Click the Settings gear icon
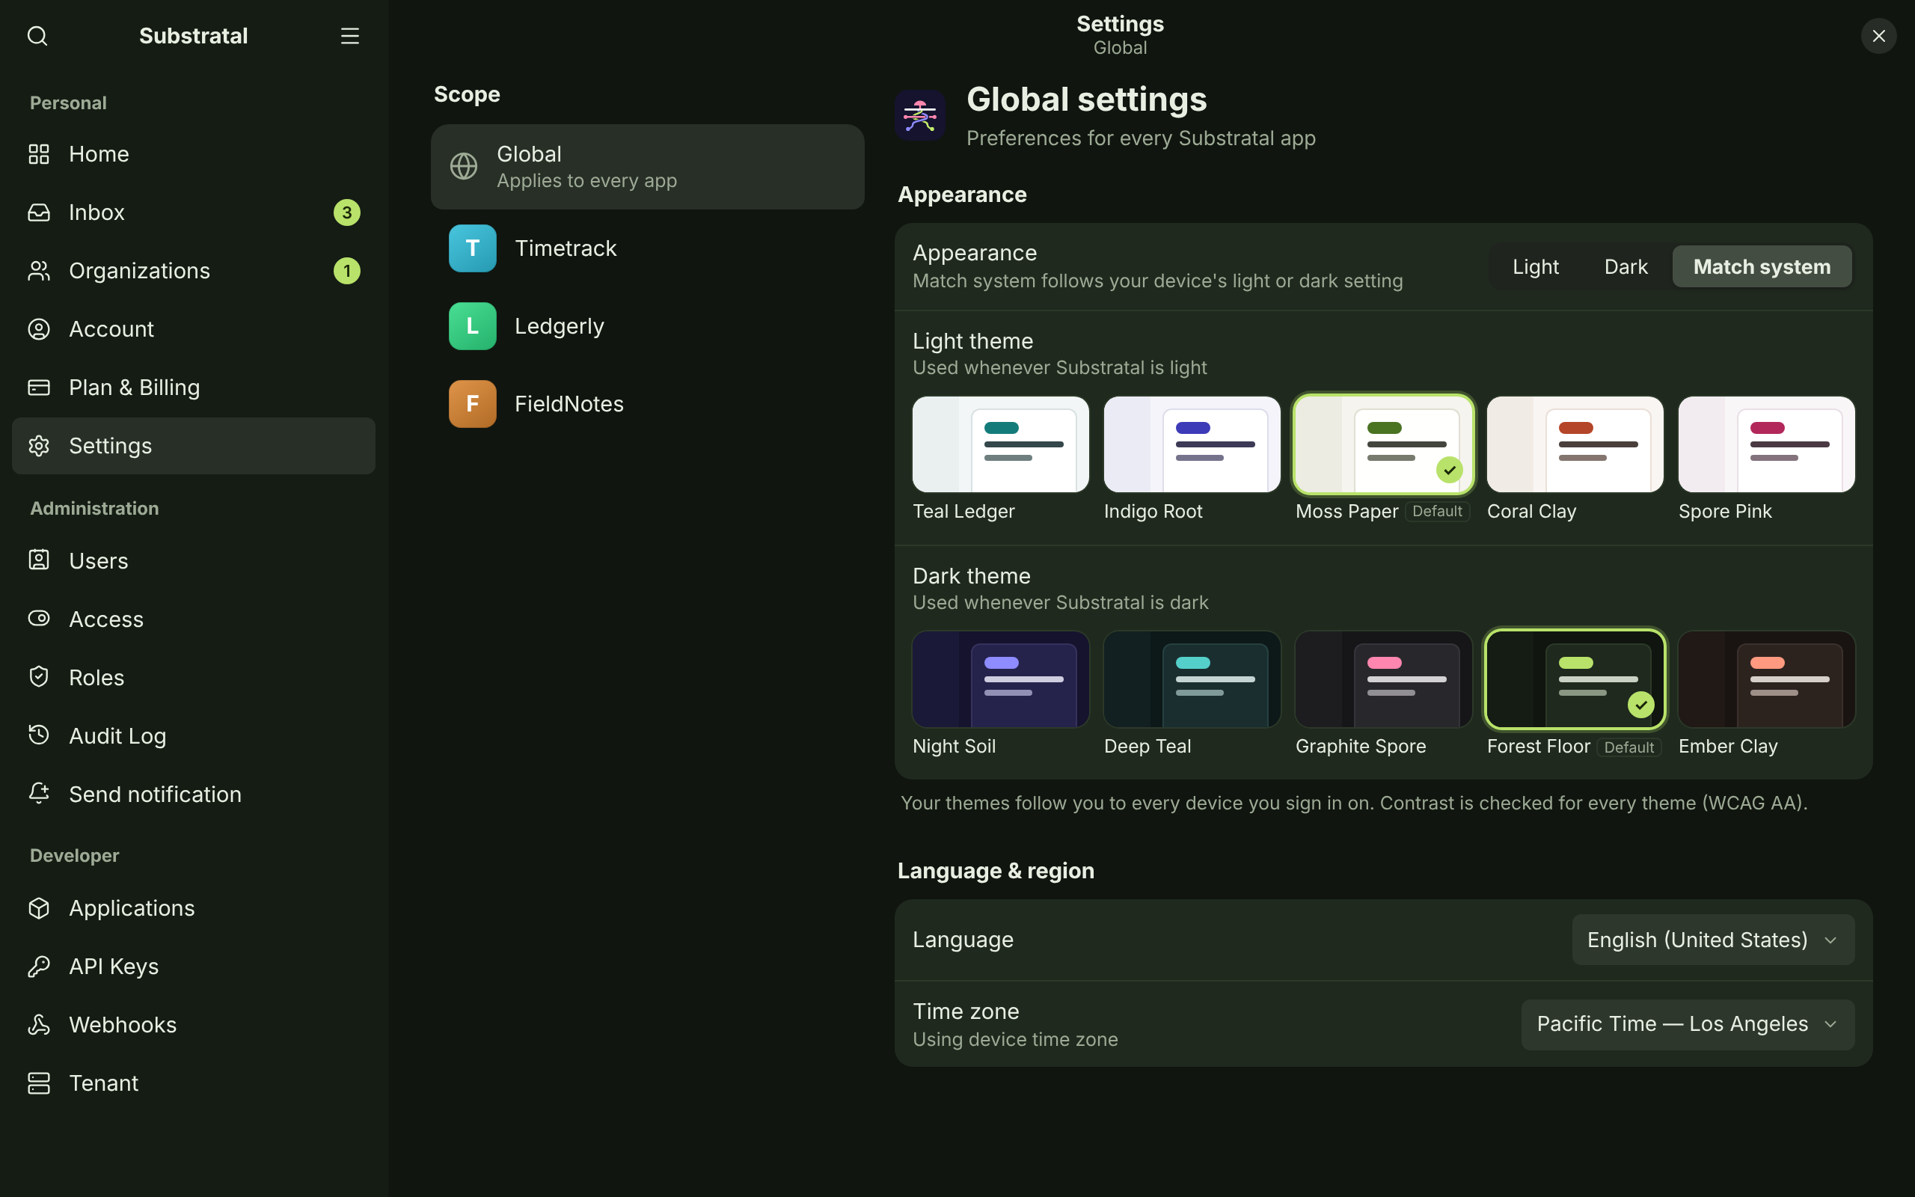 (39, 446)
